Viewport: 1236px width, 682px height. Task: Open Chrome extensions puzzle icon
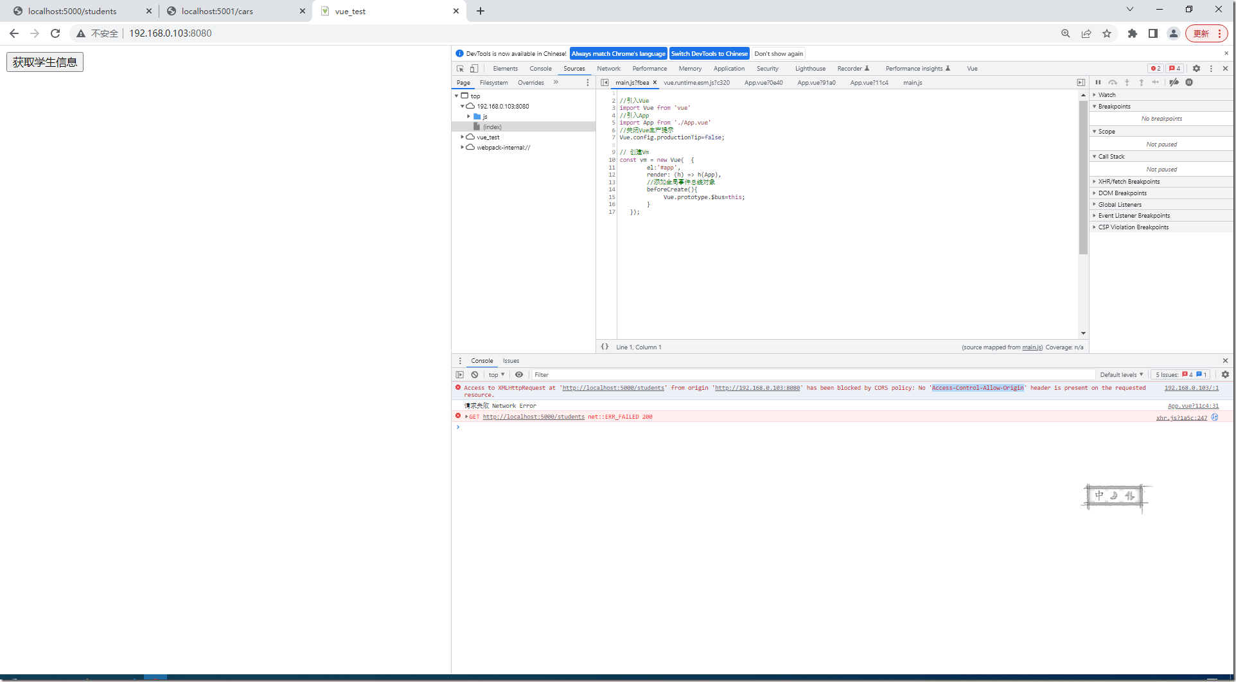click(x=1133, y=33)
